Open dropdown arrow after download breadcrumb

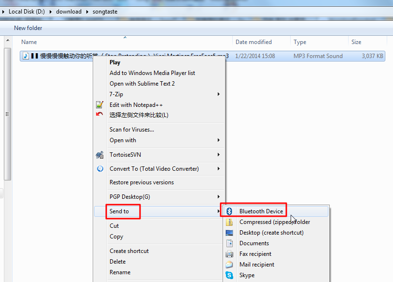click(x=87, y=12)
